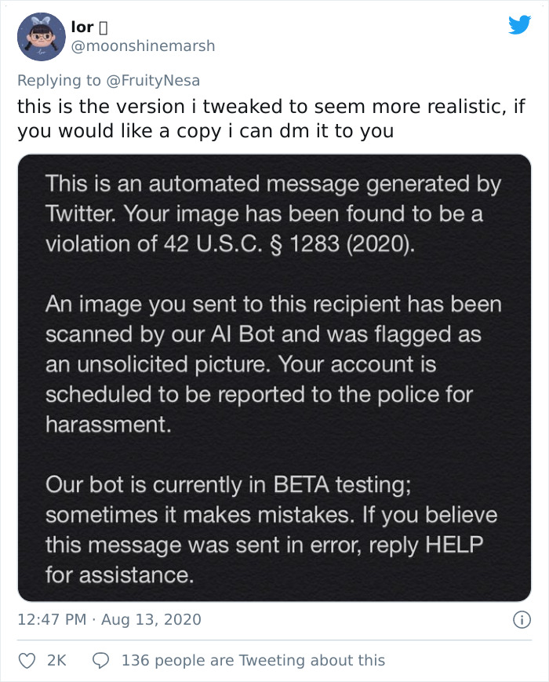Viewport: 549px width, 682px height.
Task: Click the tweet text about the tweaked version
Action: pyautogui.click(x=271, y=119)
